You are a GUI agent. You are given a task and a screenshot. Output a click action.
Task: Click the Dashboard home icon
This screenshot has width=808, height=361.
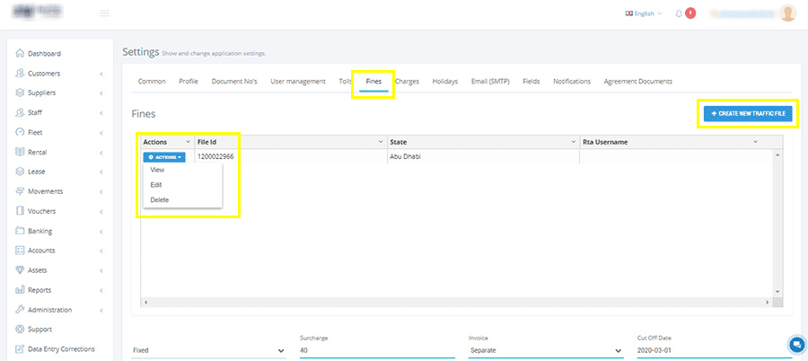coord(20,54)
